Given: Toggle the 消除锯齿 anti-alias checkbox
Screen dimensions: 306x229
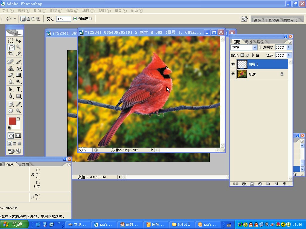Looking at the screenshot, I should tap(75, 19).
